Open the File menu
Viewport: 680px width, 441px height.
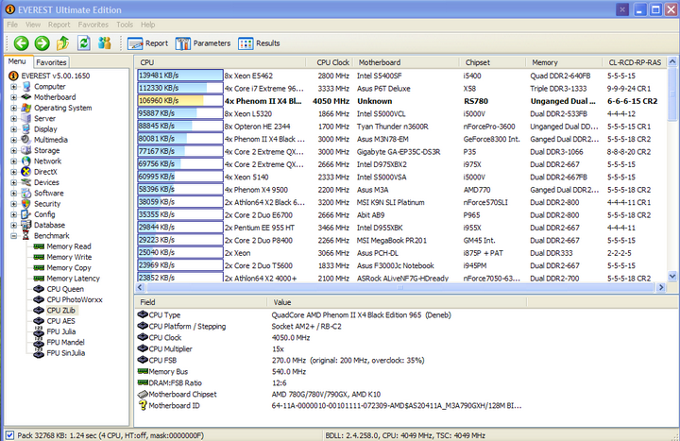[x=12, y=25]
